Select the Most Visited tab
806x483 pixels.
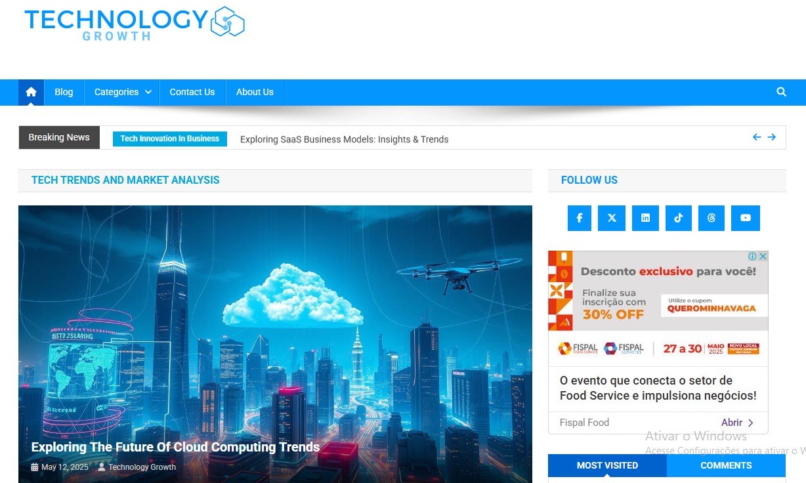[x=607, y=465]
